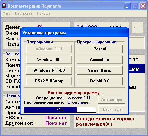
Task: Click the message Иногда можно и хорошо развлечься
Action: (105, 122)
